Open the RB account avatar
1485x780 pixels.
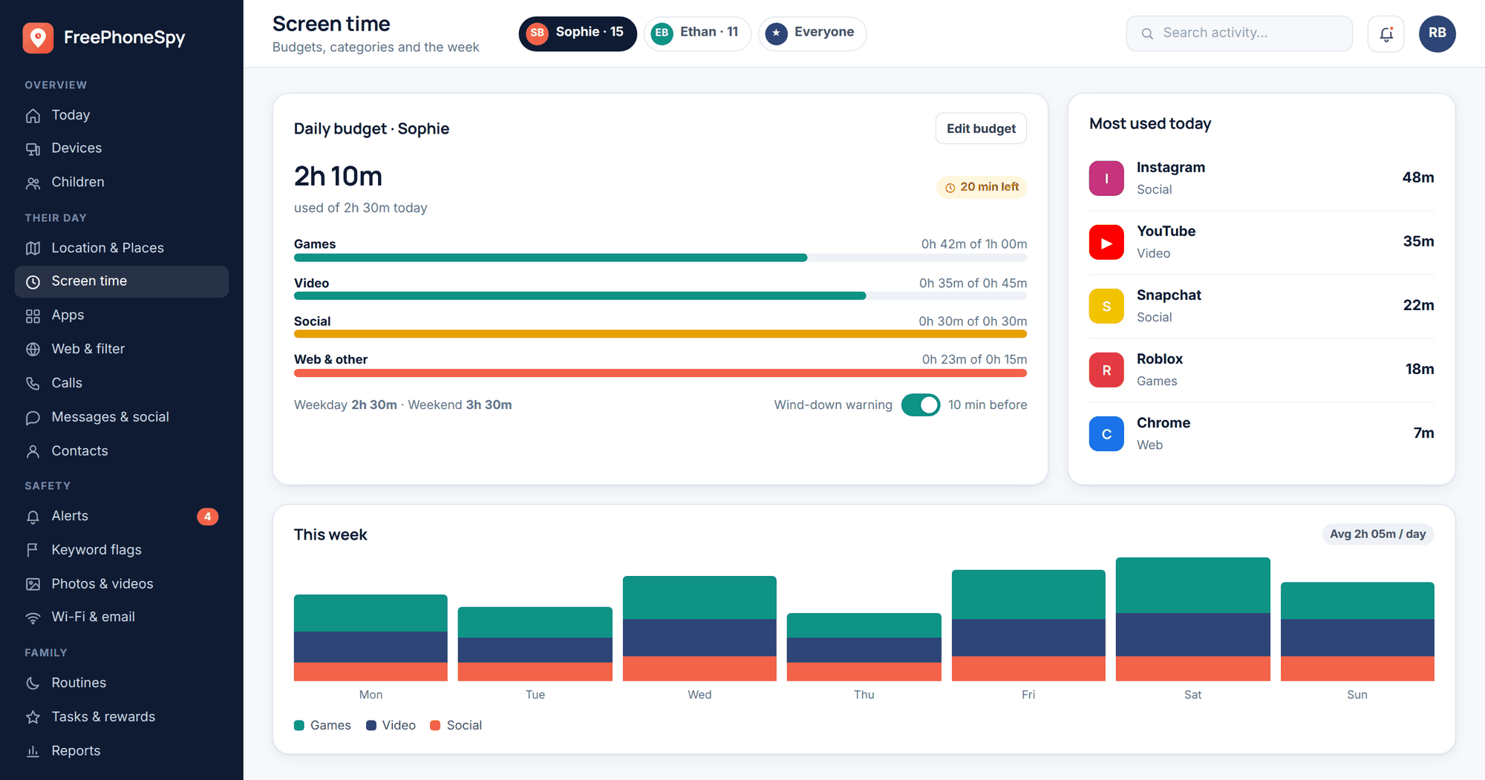[x=1437, y=33]
